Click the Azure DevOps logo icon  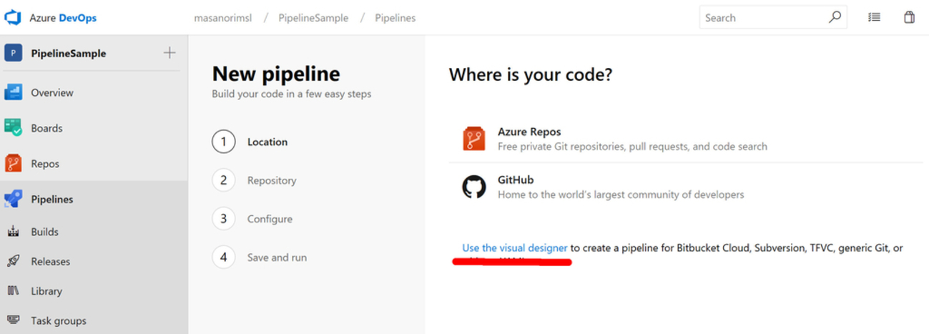pyautogui.click(x=13, y=17)
